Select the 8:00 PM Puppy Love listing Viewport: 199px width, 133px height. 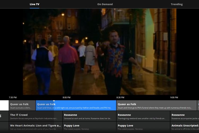[89, 127]
